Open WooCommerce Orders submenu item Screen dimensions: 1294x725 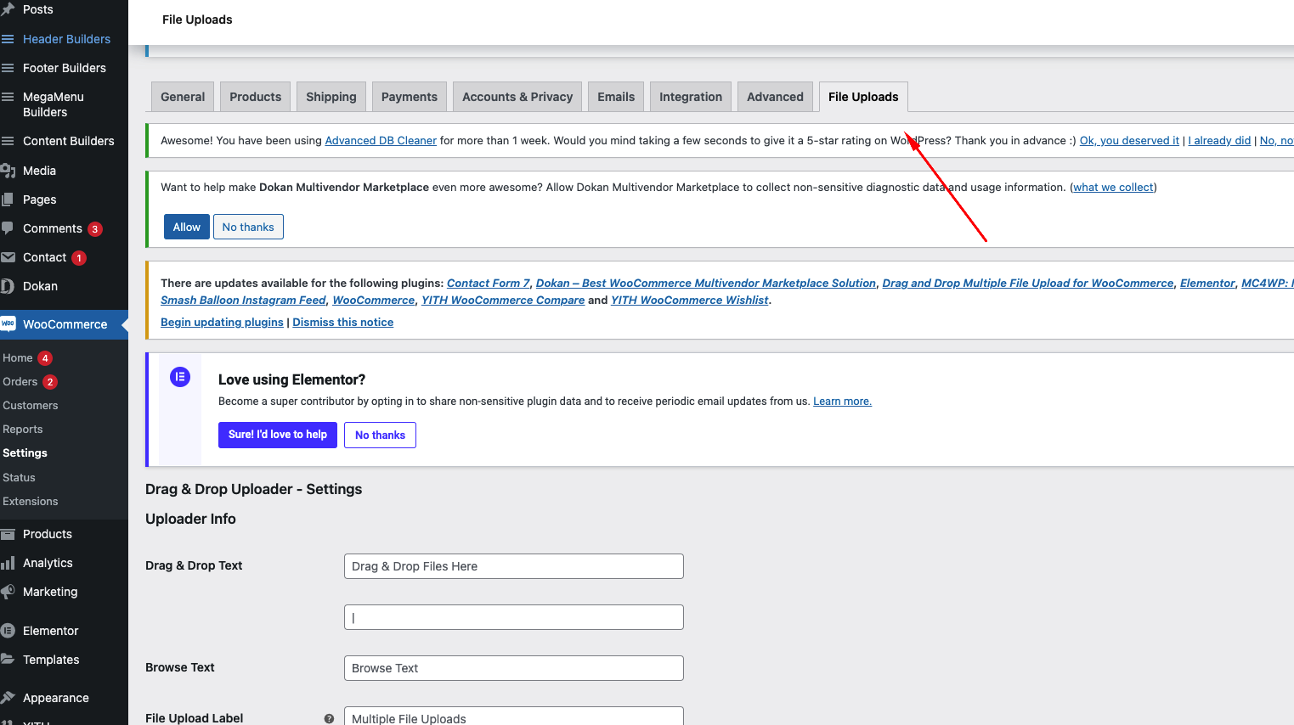pos(20,382)
